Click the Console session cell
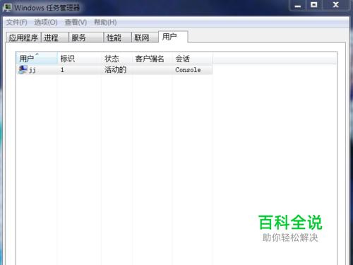The width and height of the screenshot is (353, 265). tap(188, 70)
